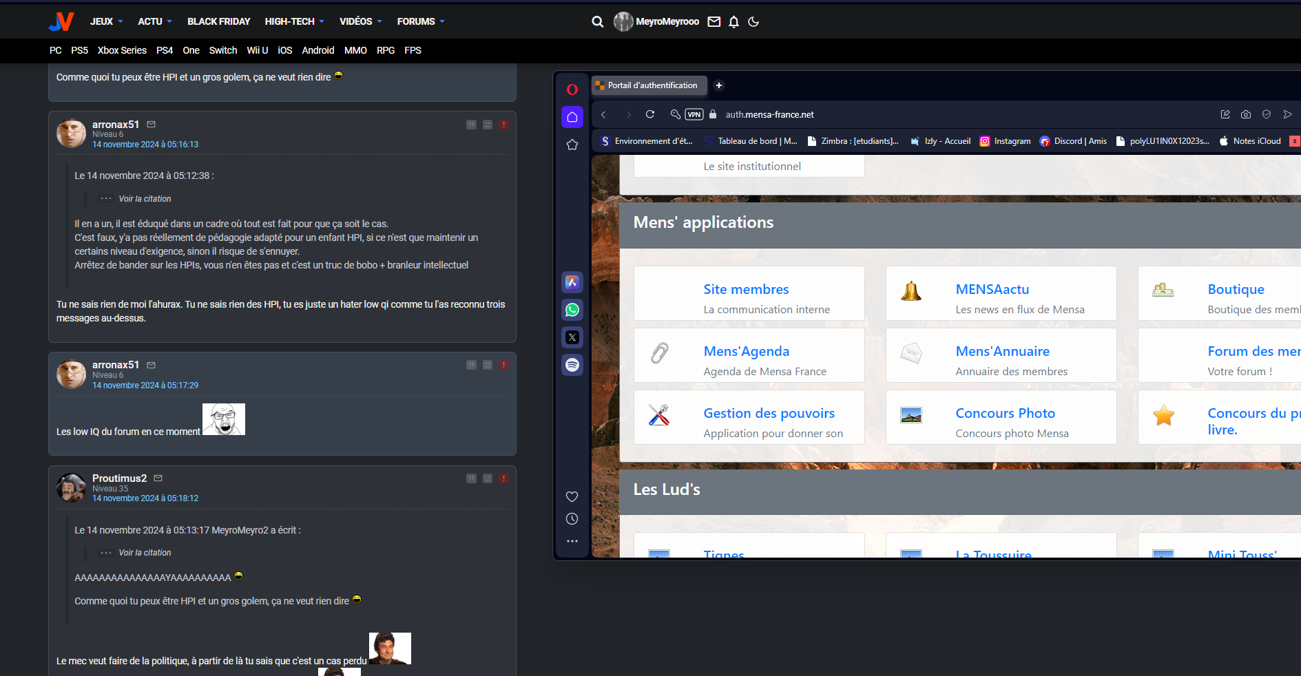
Task: Click the Opera reload page button
Action: (650, 114)
